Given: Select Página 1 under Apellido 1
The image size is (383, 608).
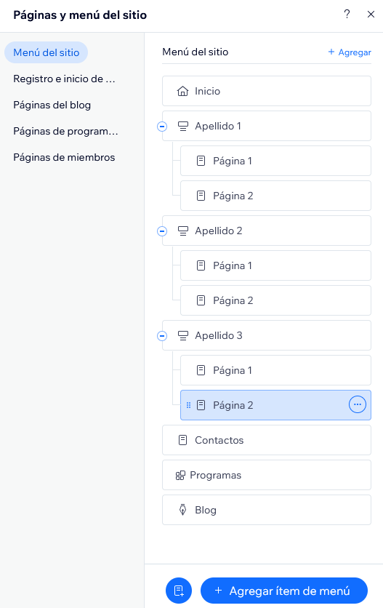Looking at the screenshot, I should (275, 161).
